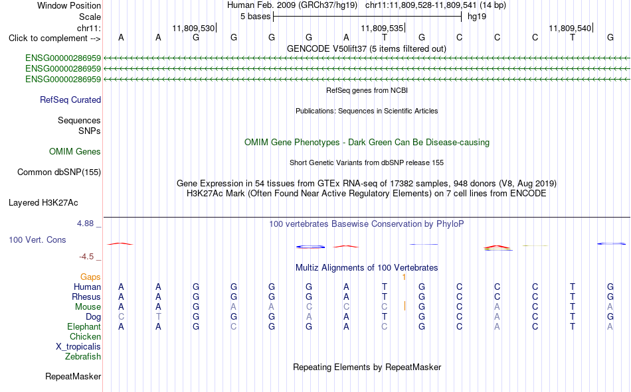This screenshot has width=631, height=392.
Task: Click the RepeatMasker track label
Action: click(x=73, y=377)
